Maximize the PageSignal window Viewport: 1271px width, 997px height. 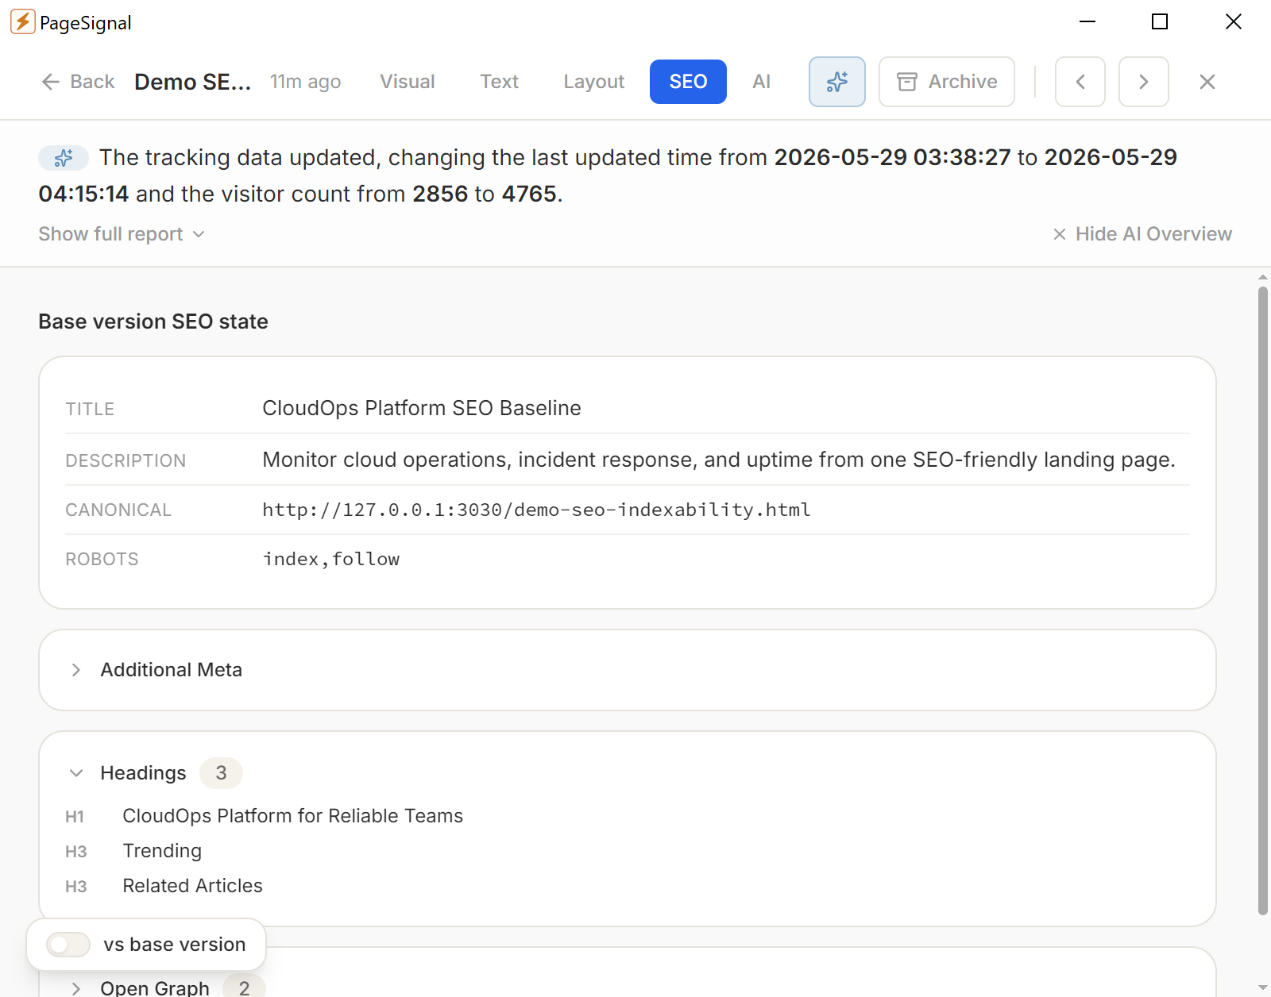[1160, 21]
